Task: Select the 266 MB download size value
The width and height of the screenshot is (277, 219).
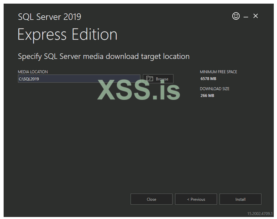Action: pyautogui.click(x=207, y=95)
